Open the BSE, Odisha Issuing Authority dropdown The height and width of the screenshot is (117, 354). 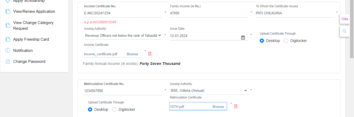[209, 90]
